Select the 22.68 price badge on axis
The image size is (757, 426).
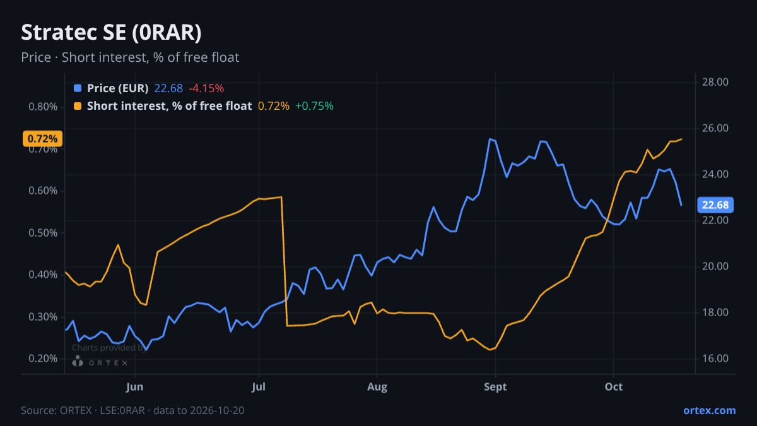[715, 204]
